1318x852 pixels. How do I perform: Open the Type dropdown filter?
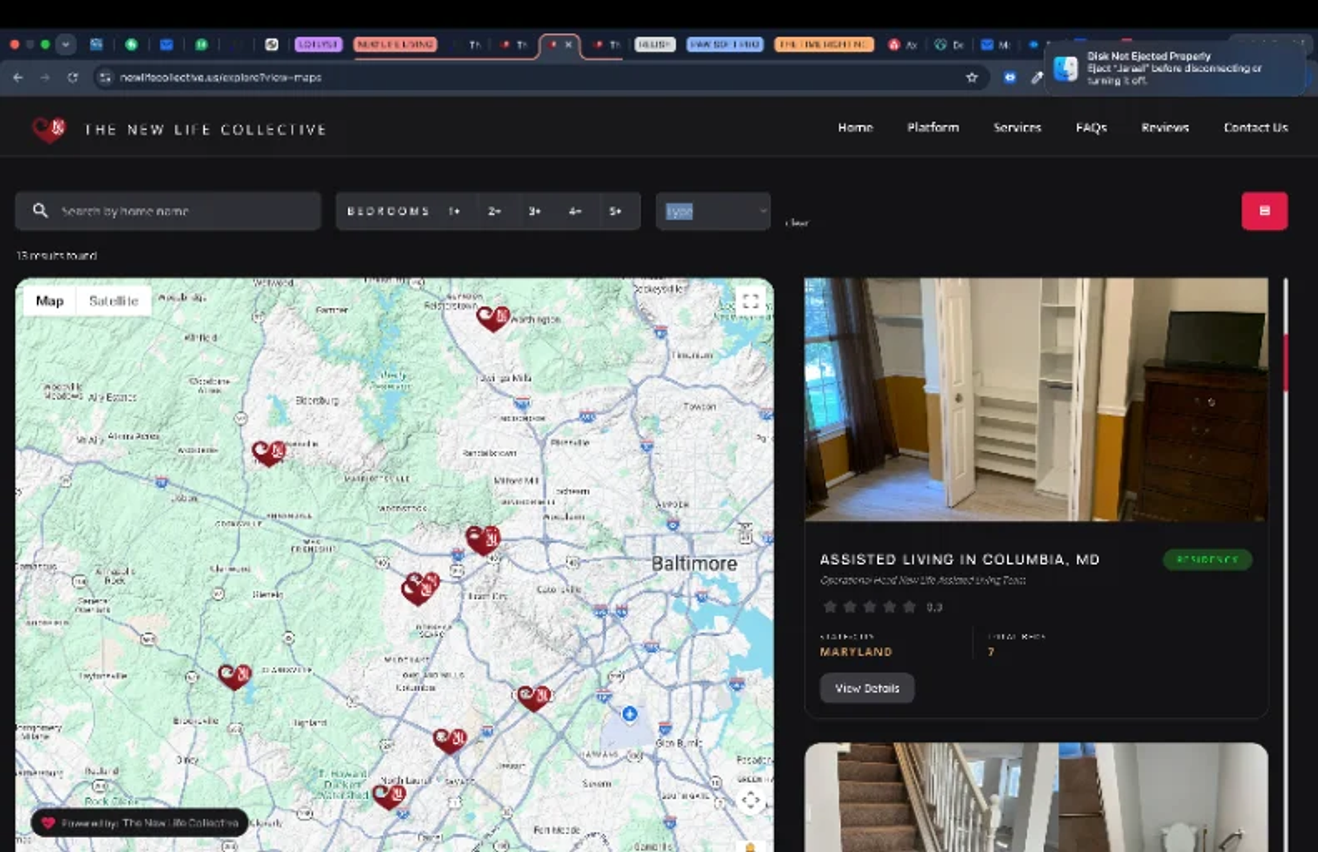point(713,211)
